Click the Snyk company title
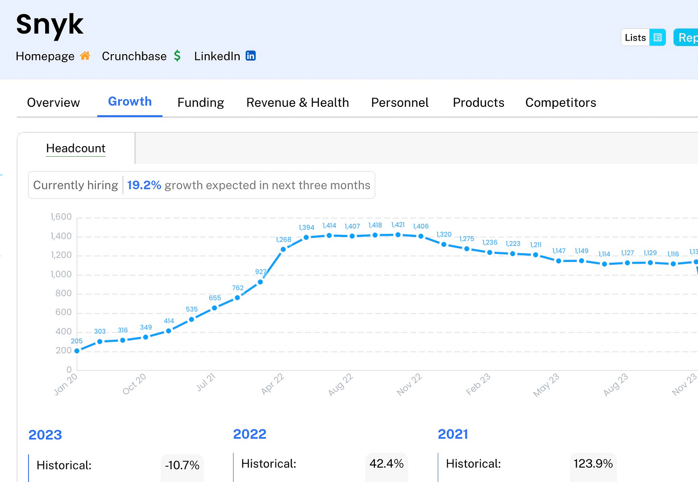The height and width of the screenshot is (482, 698). coord(50,24)
